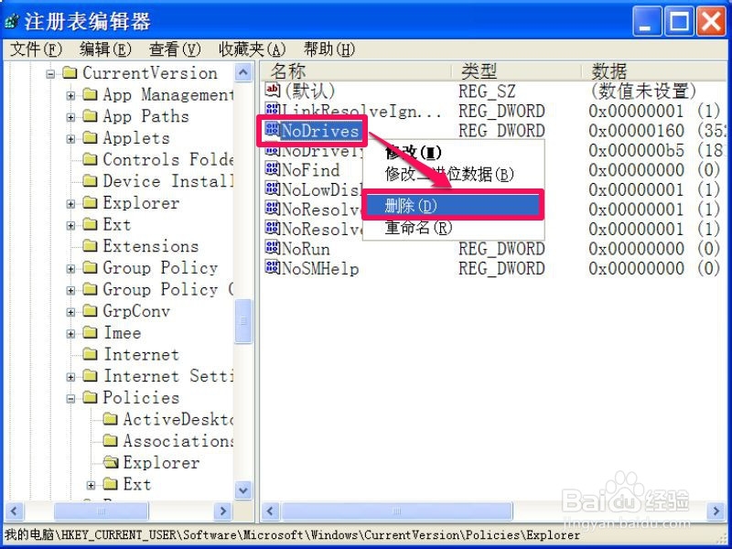Viewport: 732px width, 549px height.
Task: Click the NoLowDisk DWORD value icon
Action: (x=272, y=189)
